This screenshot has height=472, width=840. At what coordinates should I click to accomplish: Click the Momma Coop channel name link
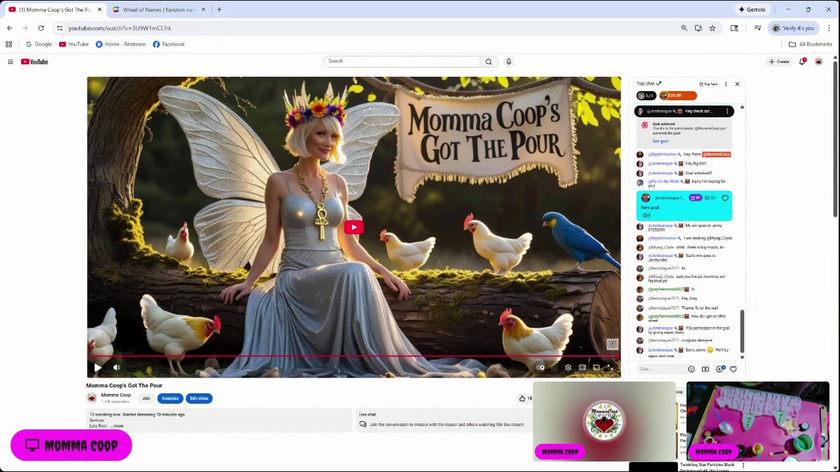click(116, 395)
